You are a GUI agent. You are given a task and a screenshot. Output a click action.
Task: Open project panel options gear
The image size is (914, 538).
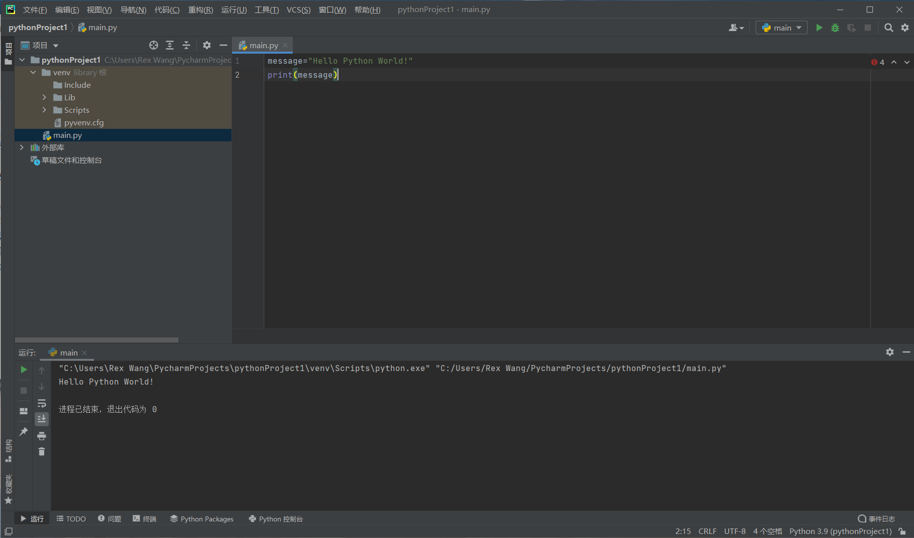click(207, 45)
